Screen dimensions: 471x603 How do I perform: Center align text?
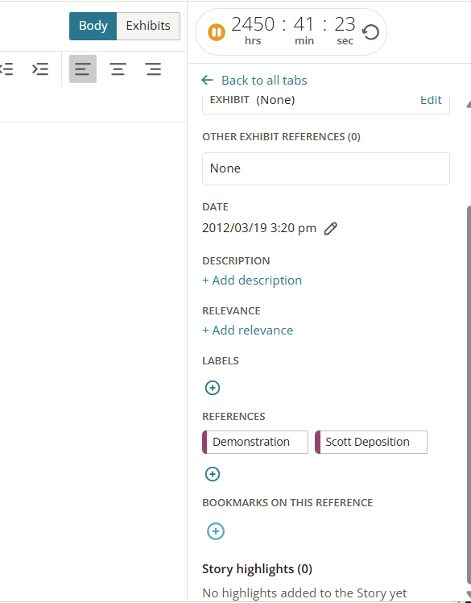click(x=118, y=69)
